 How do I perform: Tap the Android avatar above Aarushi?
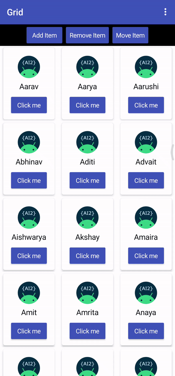tap(146, 67)
